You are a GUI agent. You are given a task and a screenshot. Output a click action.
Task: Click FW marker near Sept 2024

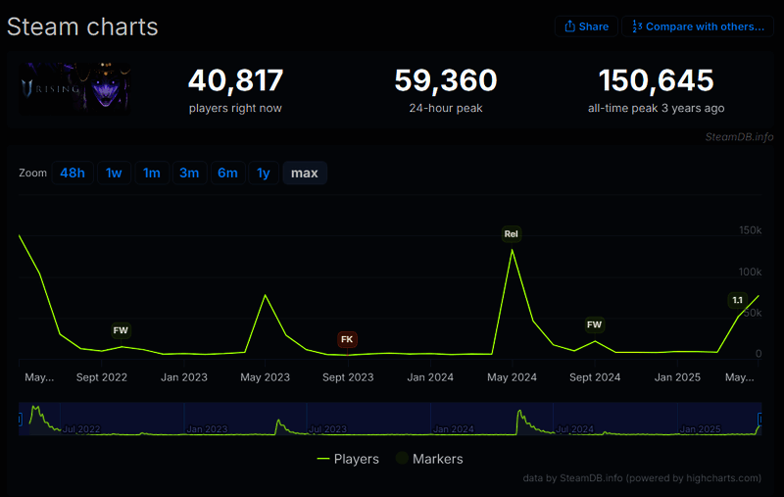tap(594, 324)
